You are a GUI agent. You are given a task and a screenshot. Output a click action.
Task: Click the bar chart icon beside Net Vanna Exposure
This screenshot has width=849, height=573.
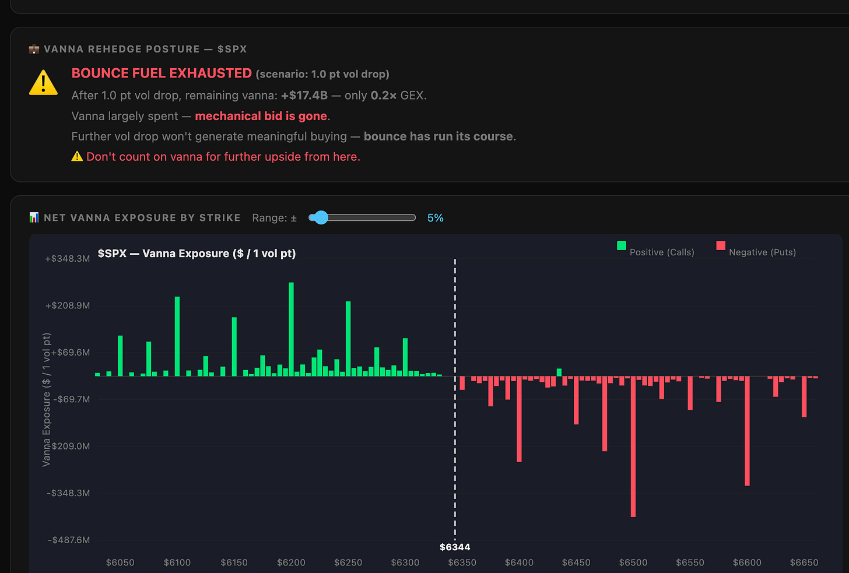click(x=34, y=217)
